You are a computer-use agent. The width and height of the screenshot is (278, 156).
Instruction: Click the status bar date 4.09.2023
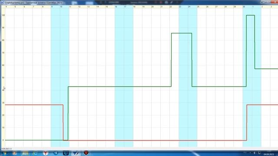click(x=6, y=149)
